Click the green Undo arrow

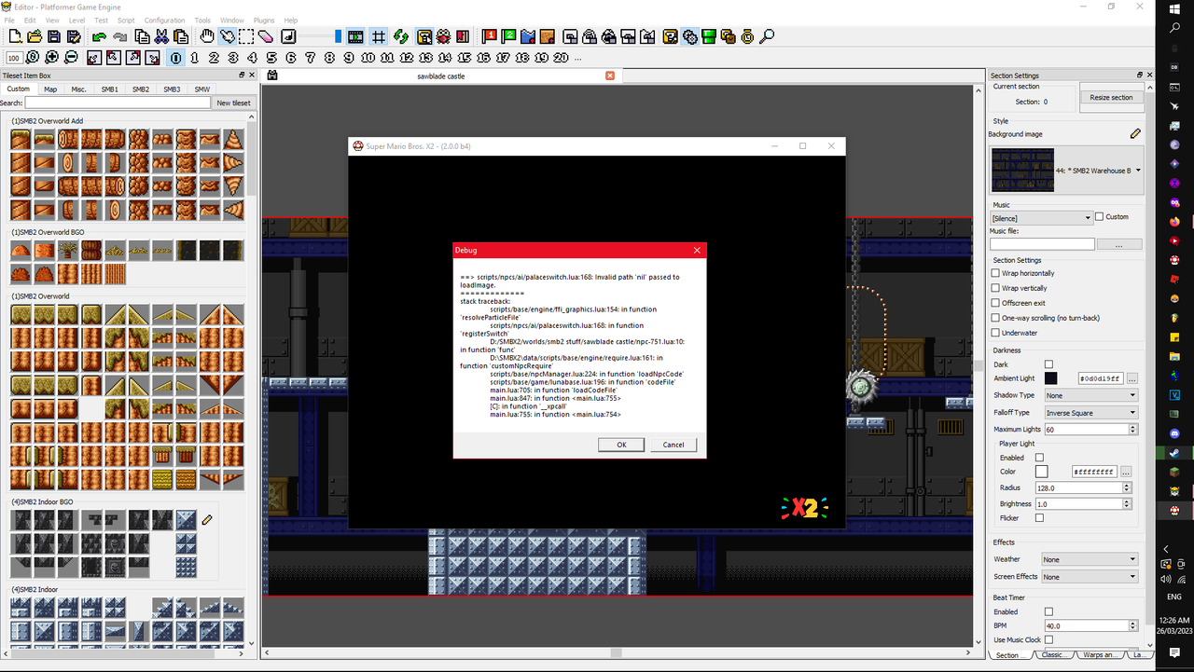coord(99,36)
